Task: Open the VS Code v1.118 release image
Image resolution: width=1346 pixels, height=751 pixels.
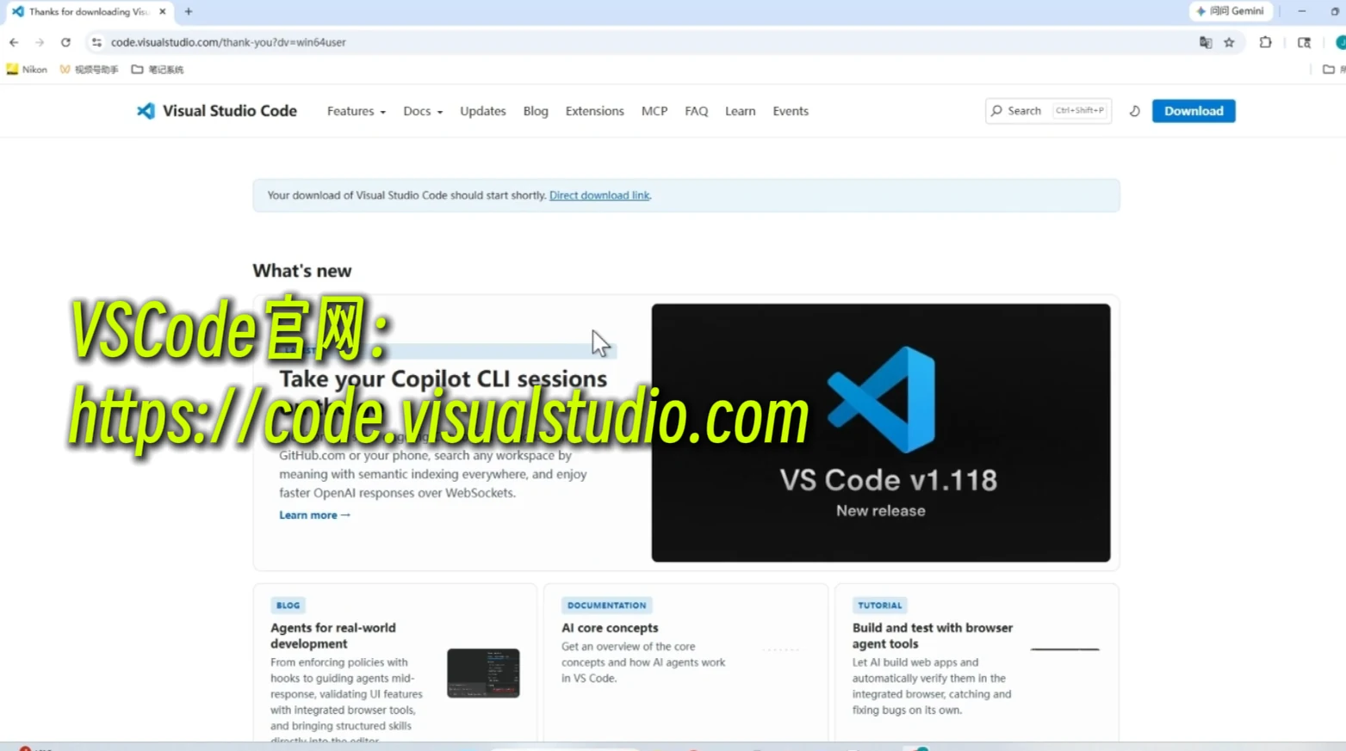Action: (881, 433)
